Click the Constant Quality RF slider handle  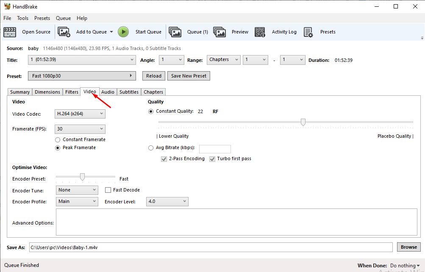pos(303,122)
